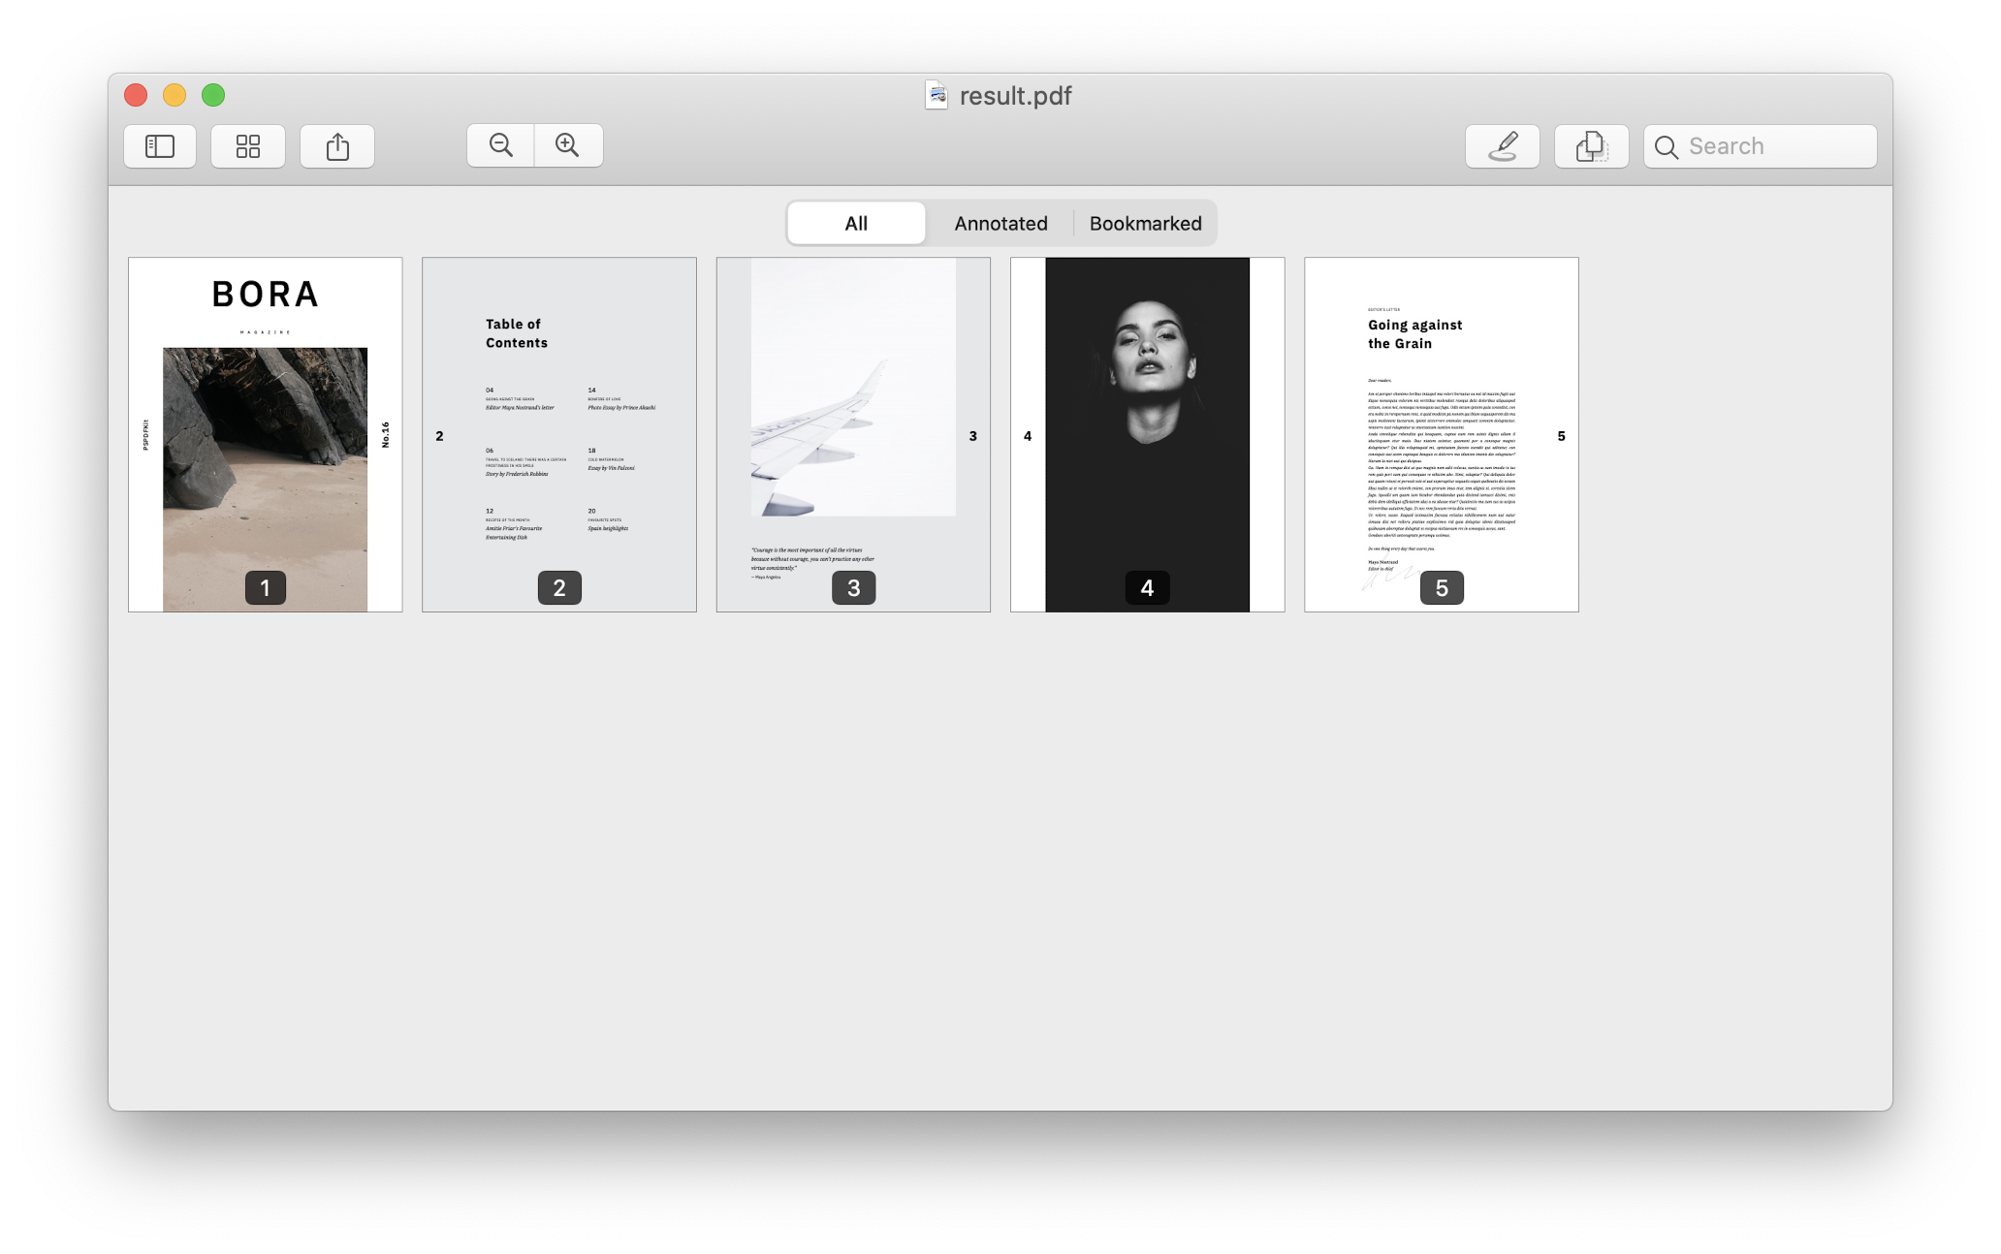
Task: Click the redact/stamp tool icon
Action: click(x=1589, y=144)
